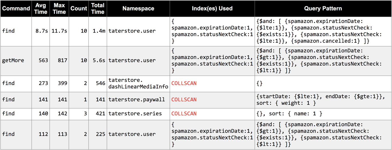Click the Avg Time column header
The image size is (392, 150).
pos(41,9)
